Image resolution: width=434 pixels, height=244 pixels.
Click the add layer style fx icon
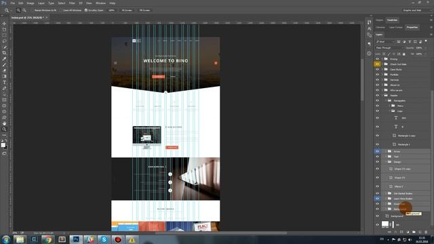point(395,232)
